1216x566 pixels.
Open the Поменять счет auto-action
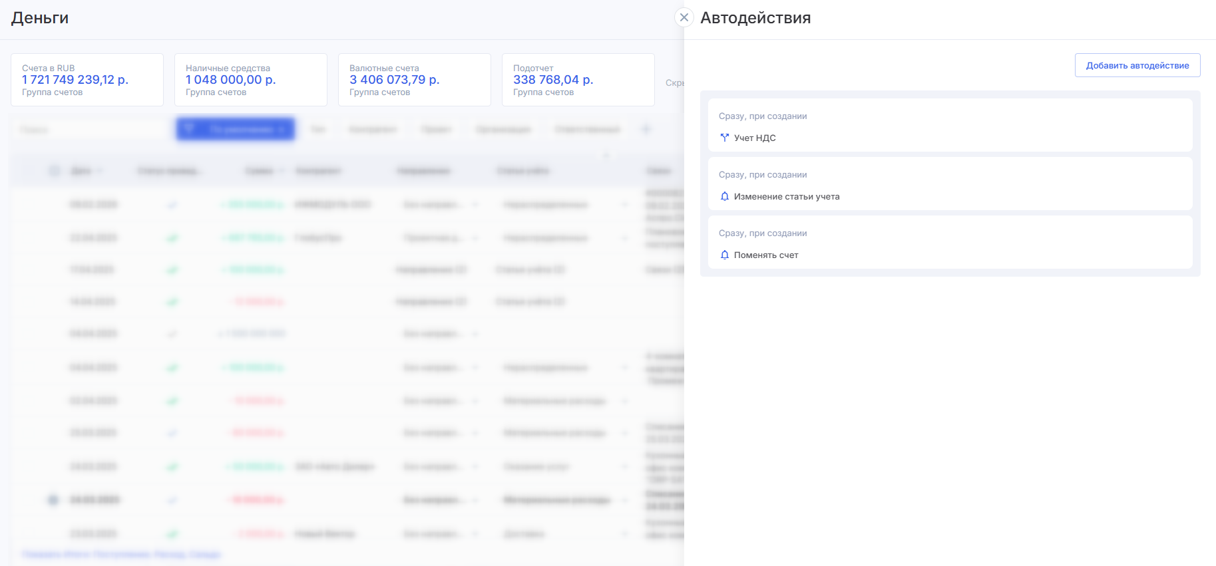950,243
